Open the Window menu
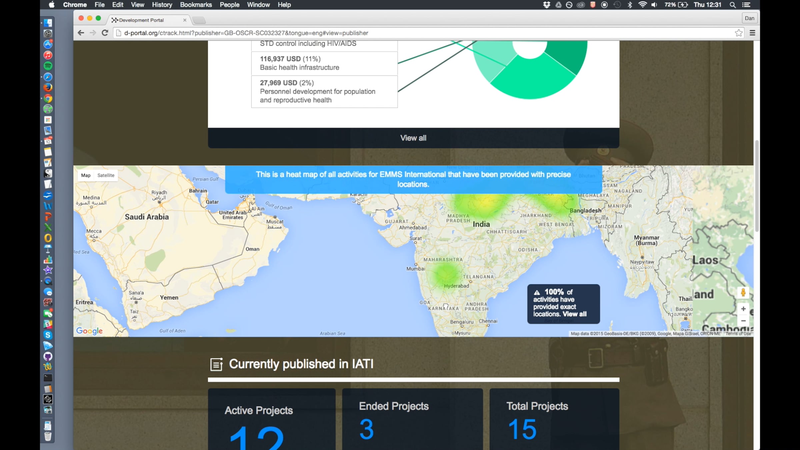The width and height of the screenshot is (800, 450). (258, 5)
